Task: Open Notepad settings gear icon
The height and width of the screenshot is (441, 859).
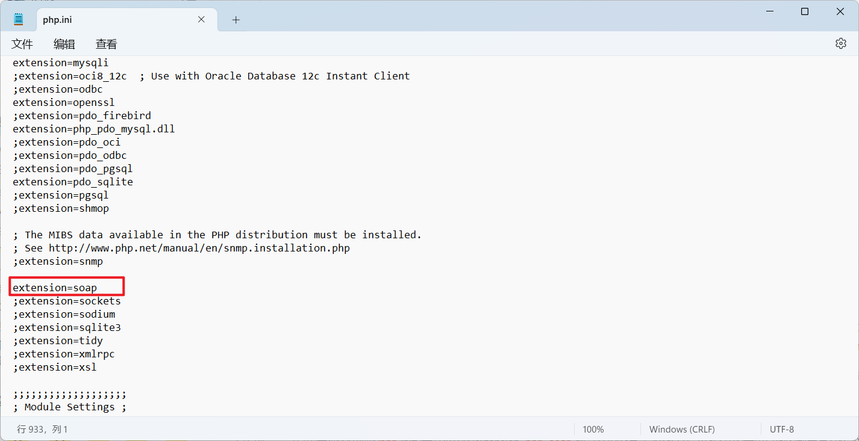Action: 840,43
